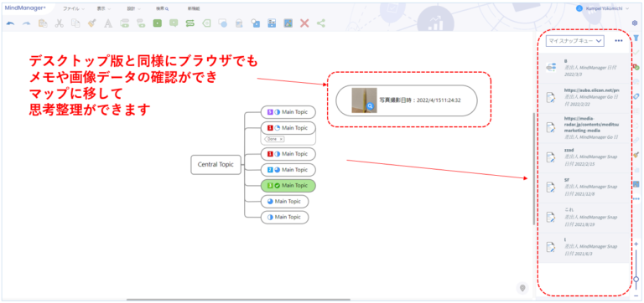Open the font formatting A icon
Image resolution: width=644 pixels, height=303 pixels.
pos(108,23)
